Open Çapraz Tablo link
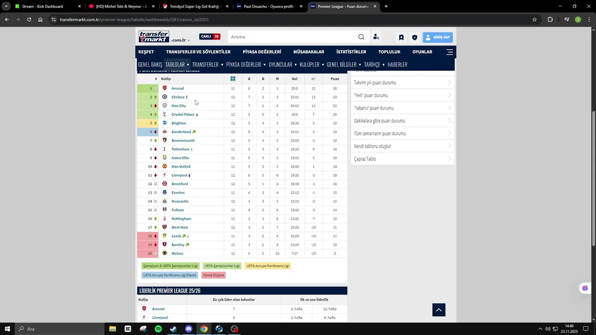The height and width of the screenshot is (335, 596). pos(403,159)
